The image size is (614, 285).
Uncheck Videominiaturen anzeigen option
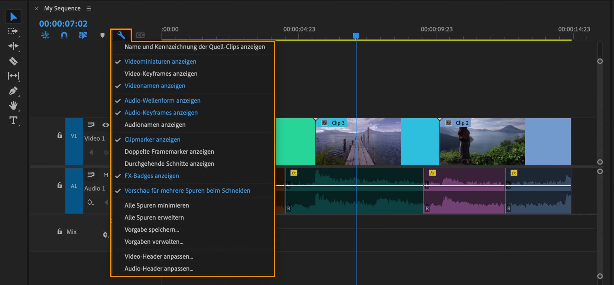pyautogui.click(x=160, y=62)
